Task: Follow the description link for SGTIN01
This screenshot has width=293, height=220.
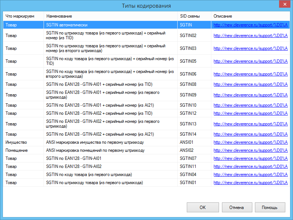Action: [x=251, y=182]
